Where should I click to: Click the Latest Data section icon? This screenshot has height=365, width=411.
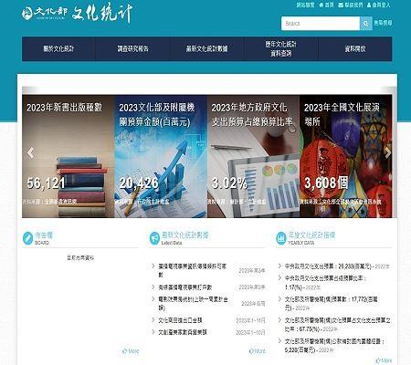154,238
